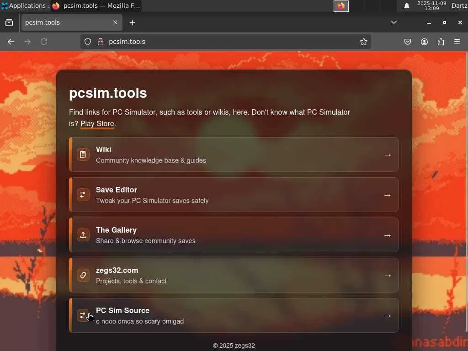This screenshot has width=468, height=351.
Task: Click The Gallery upload icon
Action: [x=83, y=235]
